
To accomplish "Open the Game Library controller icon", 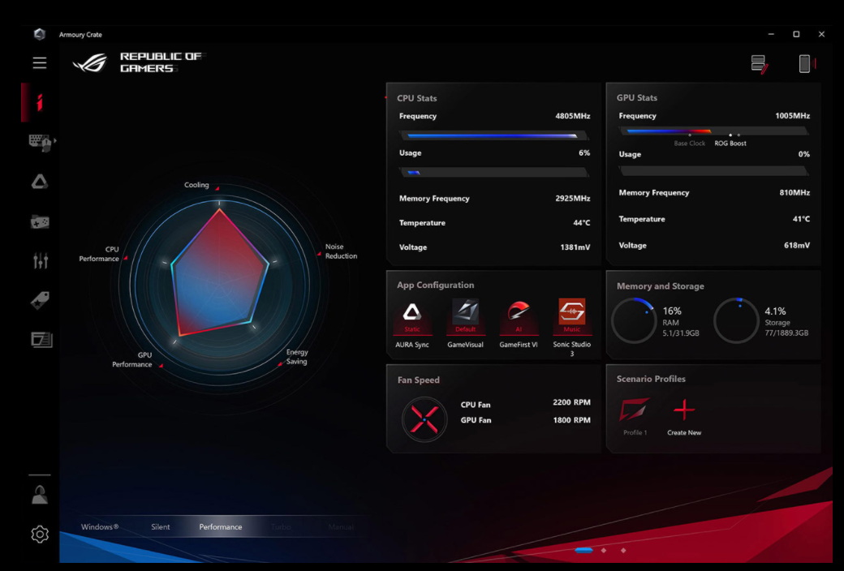I will (x=40, y=221).
